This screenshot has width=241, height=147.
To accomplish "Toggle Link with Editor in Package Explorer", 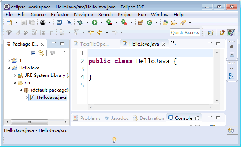I will tap(42, 53).
